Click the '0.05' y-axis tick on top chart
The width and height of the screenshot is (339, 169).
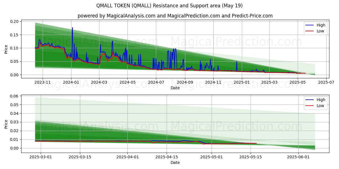[15, 61]
